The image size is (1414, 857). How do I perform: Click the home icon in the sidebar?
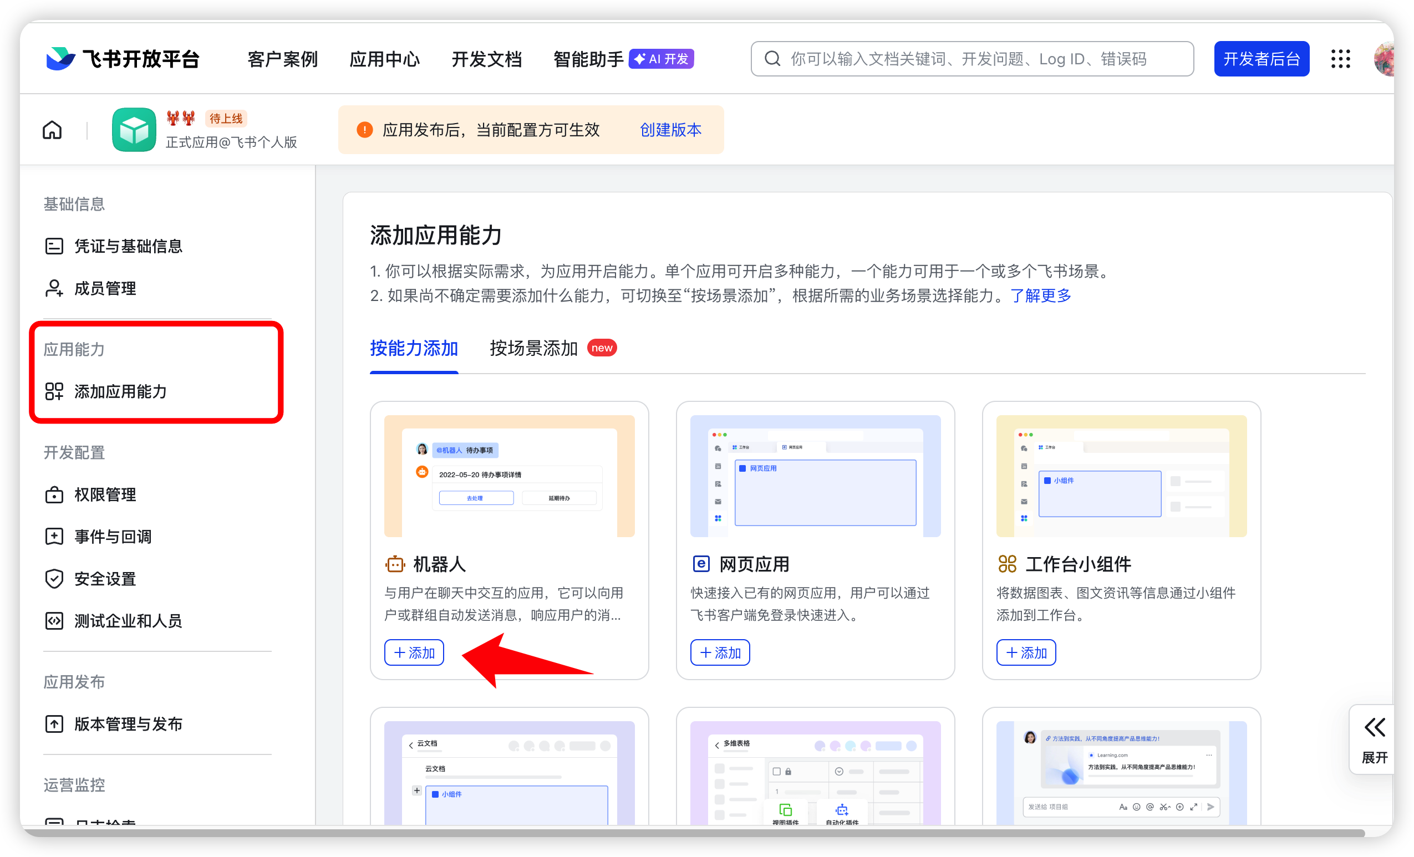(x=52, y=130)
